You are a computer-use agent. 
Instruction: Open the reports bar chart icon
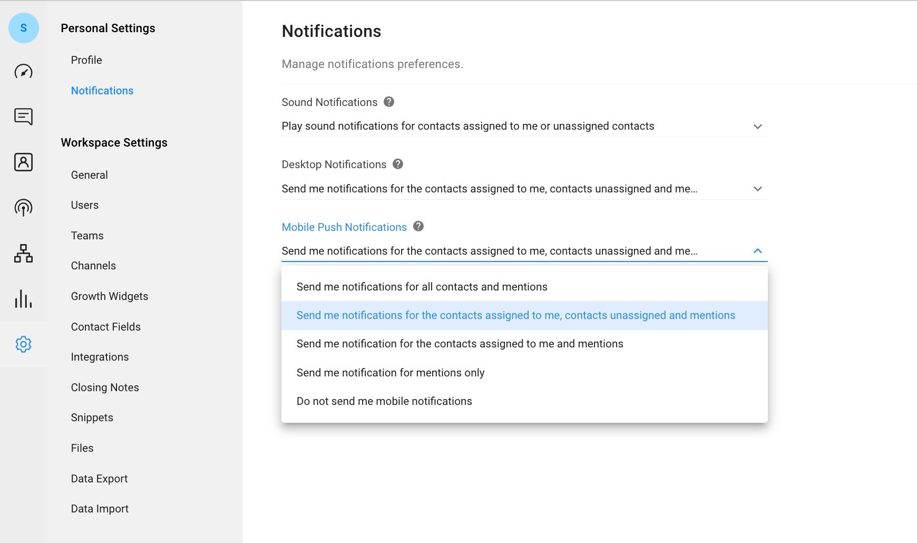point(23,298)
